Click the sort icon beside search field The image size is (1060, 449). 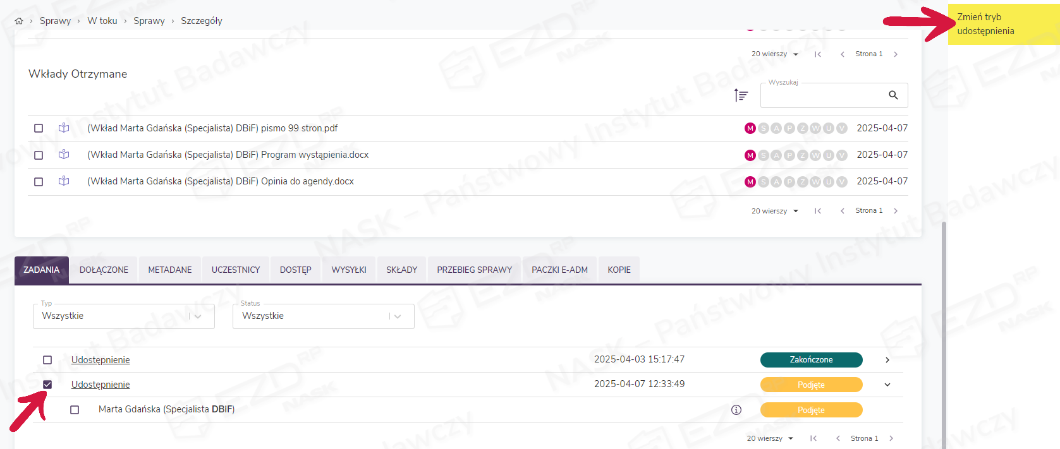tap(741, 95)
